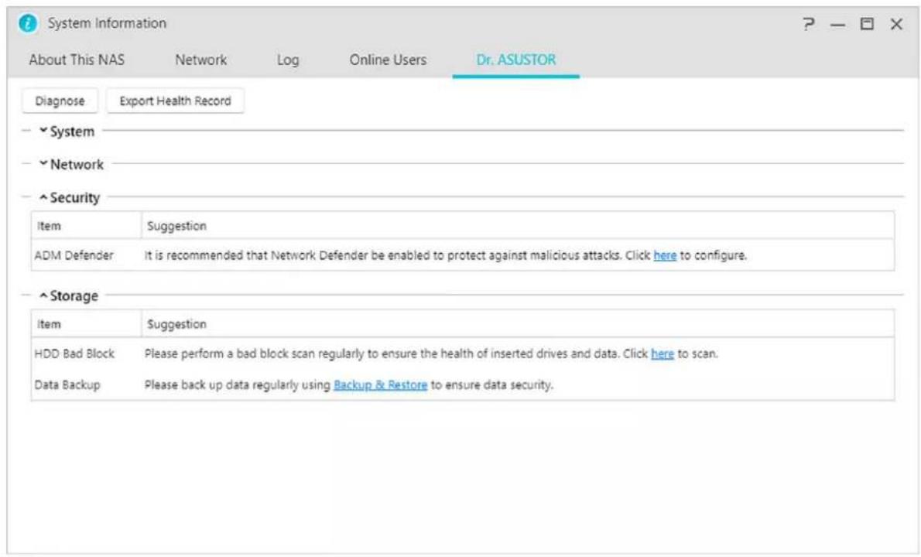This screenshot has height=557, width=921.
Task: Open the 'here' link to configure Network Defender
Action: pos(665,255)
